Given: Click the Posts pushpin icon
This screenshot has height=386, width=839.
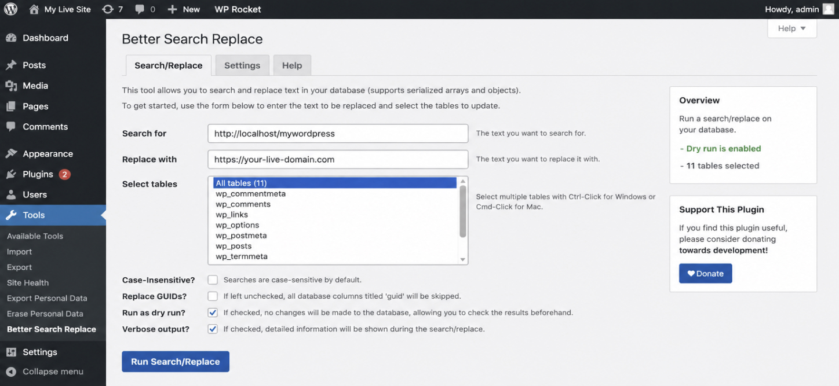Looking at the screenshot, I should coord(11,65).
